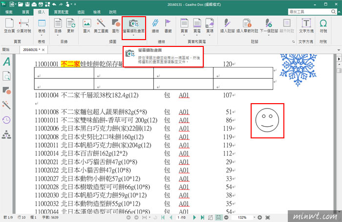Open the find/search sidebar panel
Screen dimensions: 342x222
6,76
